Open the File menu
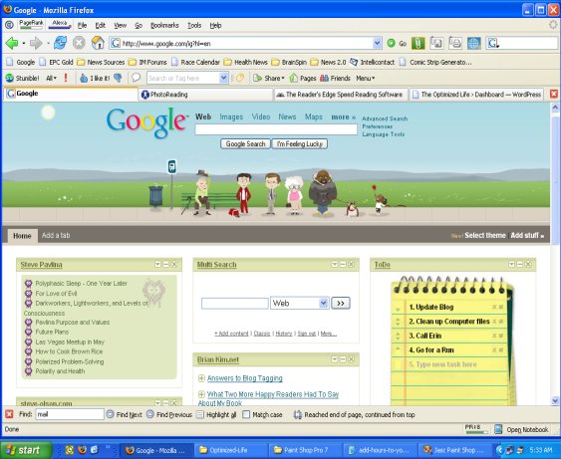The image size is (561, 459). [83, 25]
